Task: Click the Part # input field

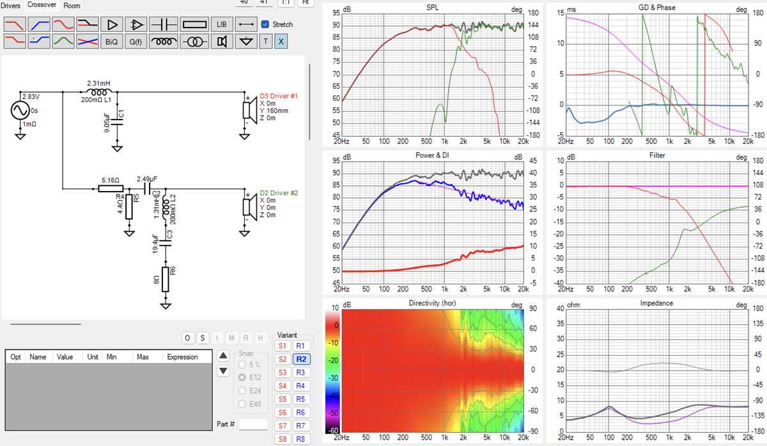Action: [254, 424]
